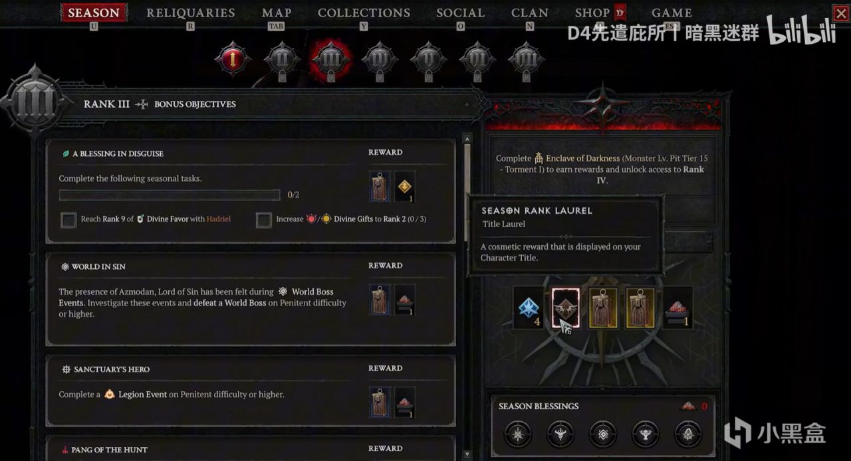Click the second golden cache reward
Screen dimensions: 851x461
point(640,308)
